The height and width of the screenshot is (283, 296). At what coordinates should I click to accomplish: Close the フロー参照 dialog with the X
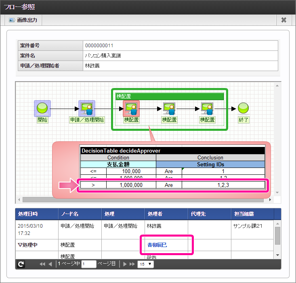(284, 20)
